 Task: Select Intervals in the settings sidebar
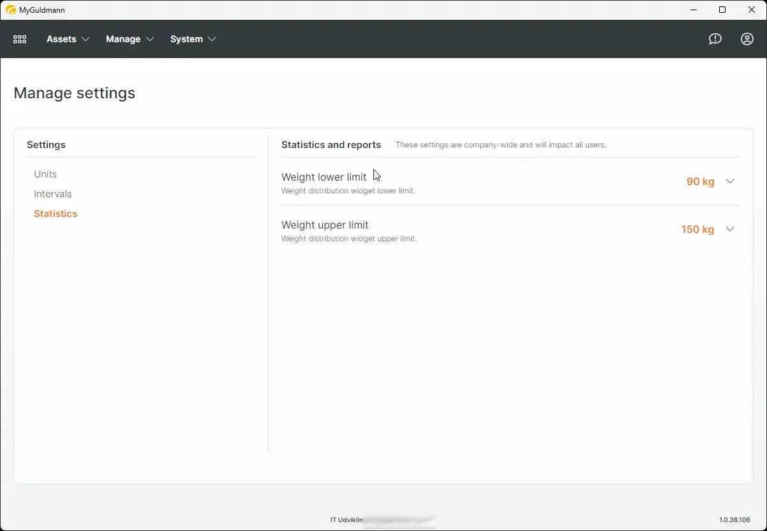[53, 193]
